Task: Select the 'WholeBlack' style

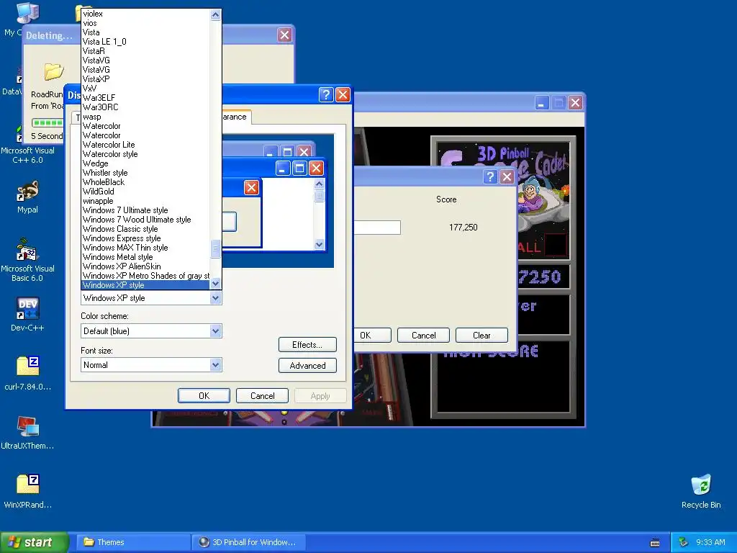Action: [x=145, y=182]
